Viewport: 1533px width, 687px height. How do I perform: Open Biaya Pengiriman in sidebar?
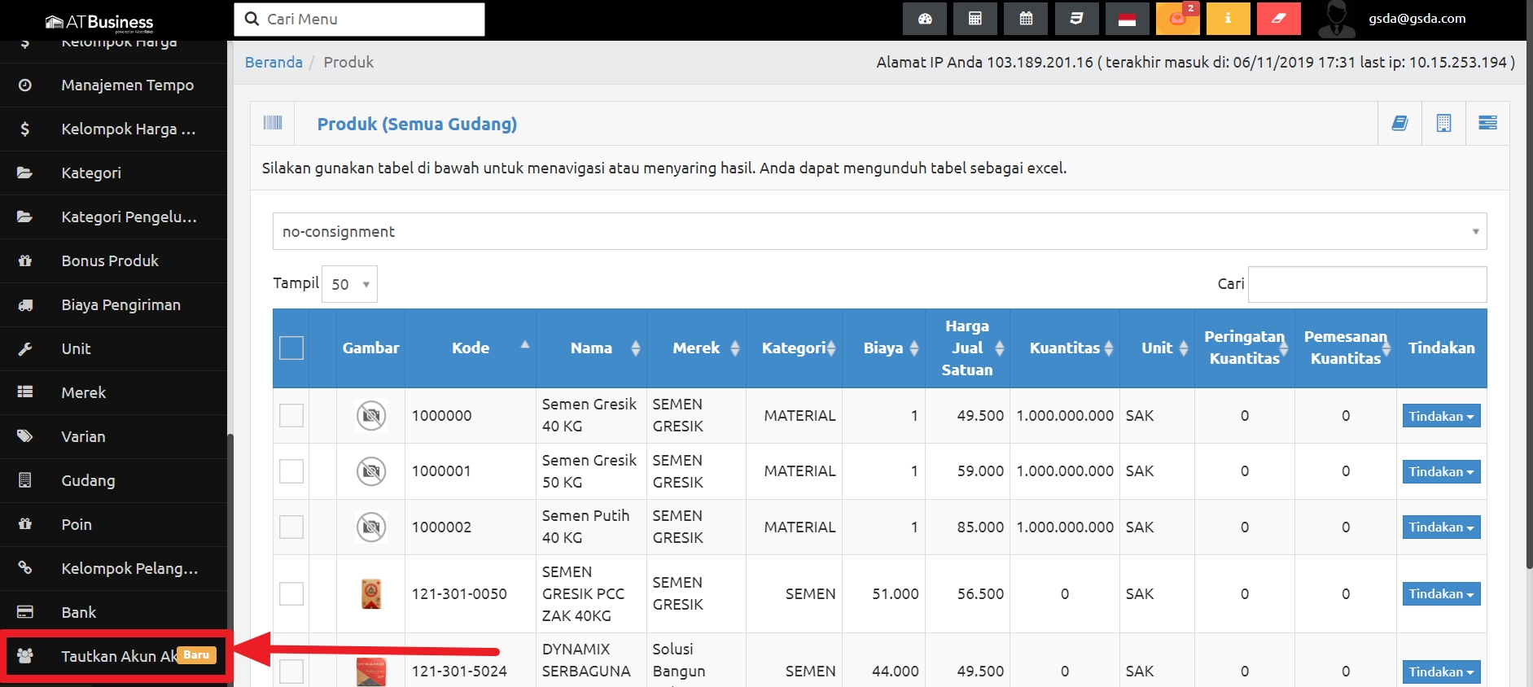click(x=113, y=304)
